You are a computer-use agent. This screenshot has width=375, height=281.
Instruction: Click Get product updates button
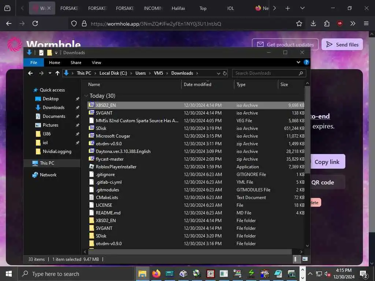(285, 44)
